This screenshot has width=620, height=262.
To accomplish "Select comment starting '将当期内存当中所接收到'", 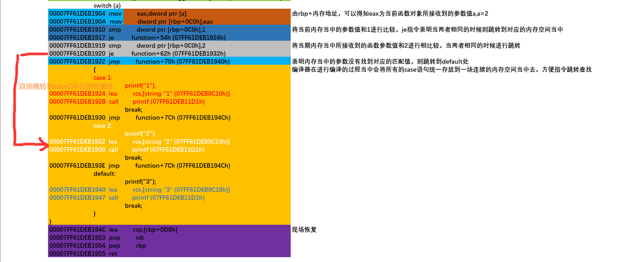I will (406, 46).
